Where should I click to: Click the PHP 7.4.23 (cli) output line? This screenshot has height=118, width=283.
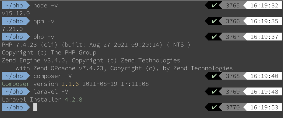click(x=96, y=45)
